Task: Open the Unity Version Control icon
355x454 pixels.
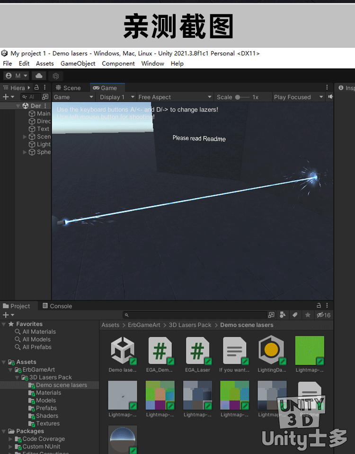Action: [55, 76]
